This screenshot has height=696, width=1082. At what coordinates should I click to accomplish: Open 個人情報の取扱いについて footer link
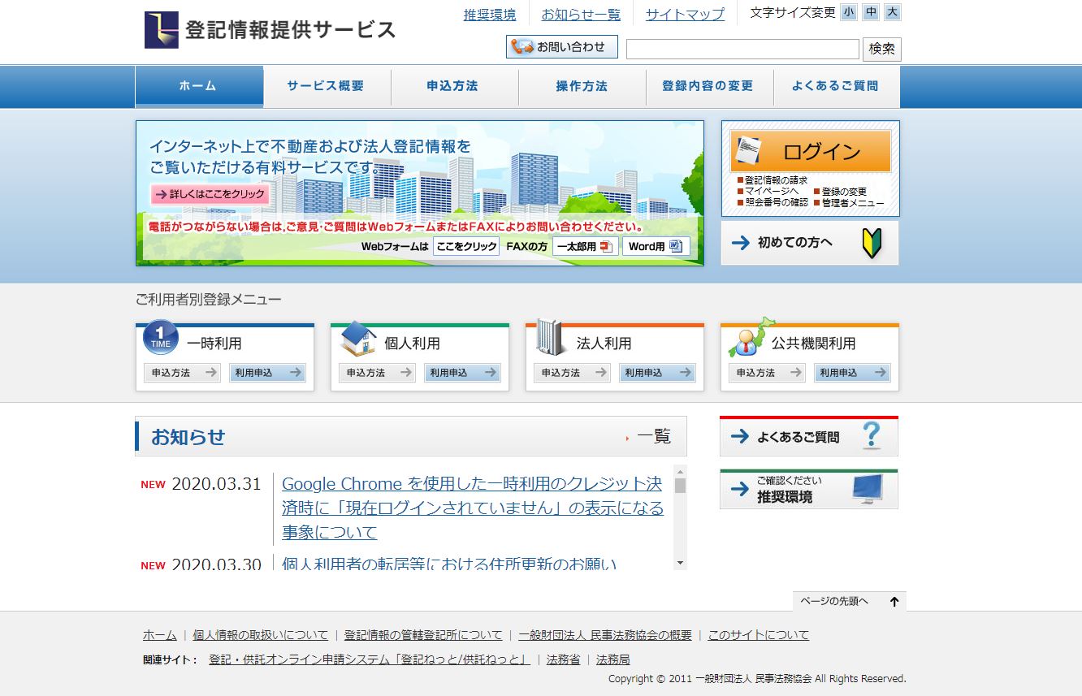tap(261, 635)
